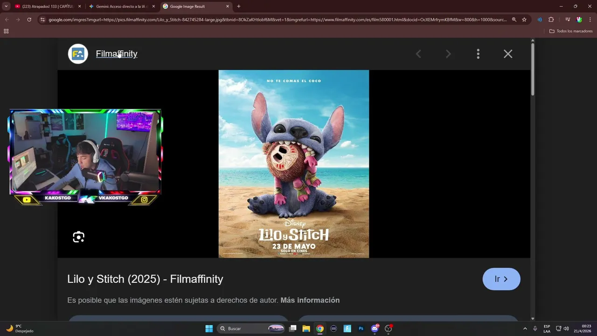Open the Chrome extensions puzzle icon

pos(551,20)
